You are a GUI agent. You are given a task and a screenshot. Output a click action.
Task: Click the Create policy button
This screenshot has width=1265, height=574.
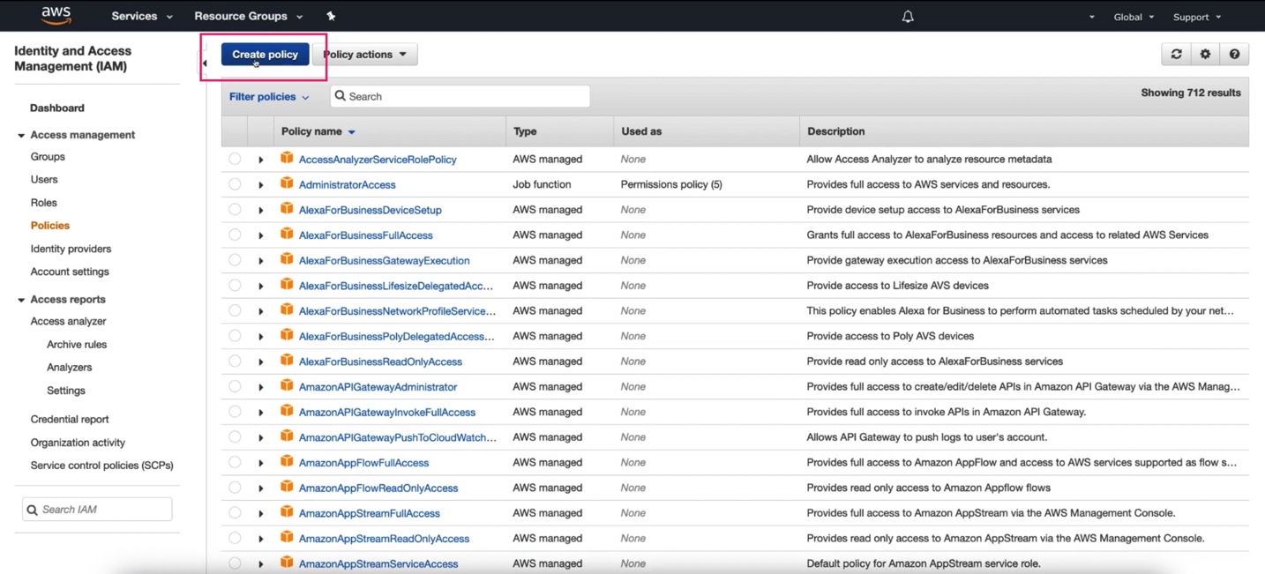(265, 55)
